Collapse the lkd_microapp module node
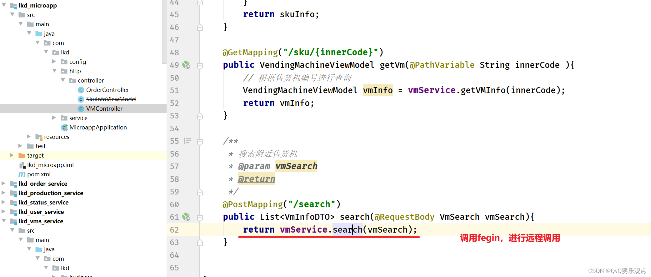The height and width of the screenshot is (277, 651). click(x=4, y=5)
